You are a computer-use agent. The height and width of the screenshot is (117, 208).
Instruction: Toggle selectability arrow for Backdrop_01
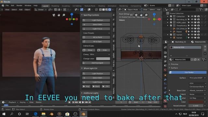click(188, 19)
